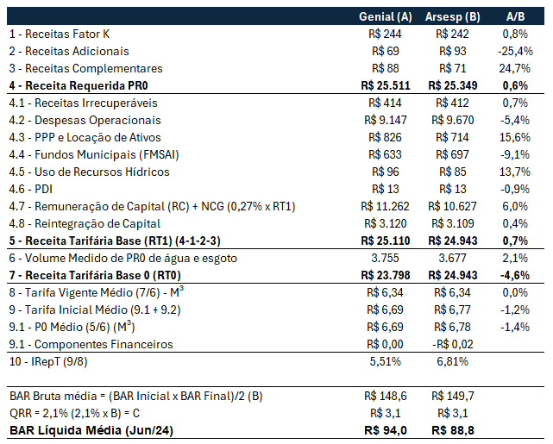Image resolution: width=553 pixels, height=444 pixels.
Task: Select the Componentes Financeiros Arsesp value -R$ 0,02
Action: (454, 345)
